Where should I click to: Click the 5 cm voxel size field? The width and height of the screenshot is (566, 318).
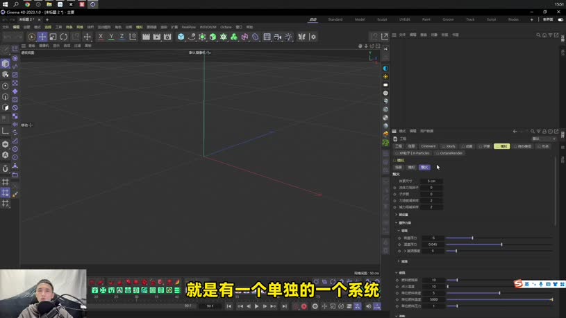432,181
